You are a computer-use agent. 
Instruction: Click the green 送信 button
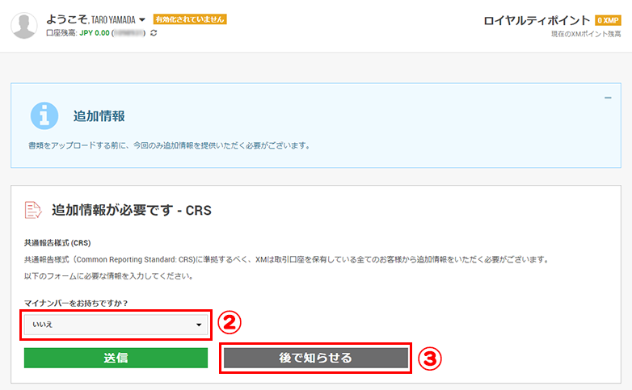point(116,358)
